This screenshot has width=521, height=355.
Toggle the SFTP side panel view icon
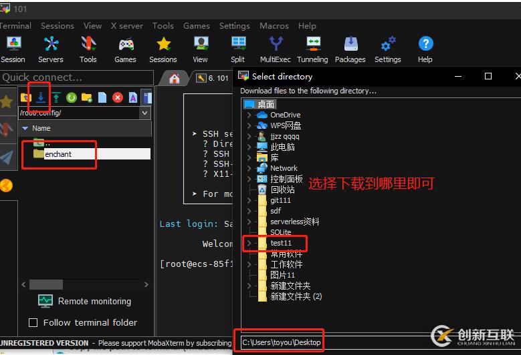(x=147, y=97)
